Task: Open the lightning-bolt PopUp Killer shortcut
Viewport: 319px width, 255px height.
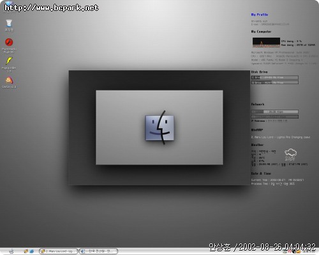Action: pos(9,64)
